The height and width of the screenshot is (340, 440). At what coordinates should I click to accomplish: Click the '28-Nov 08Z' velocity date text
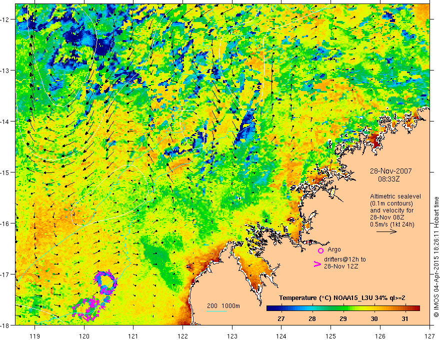click(x=386, y=217)
